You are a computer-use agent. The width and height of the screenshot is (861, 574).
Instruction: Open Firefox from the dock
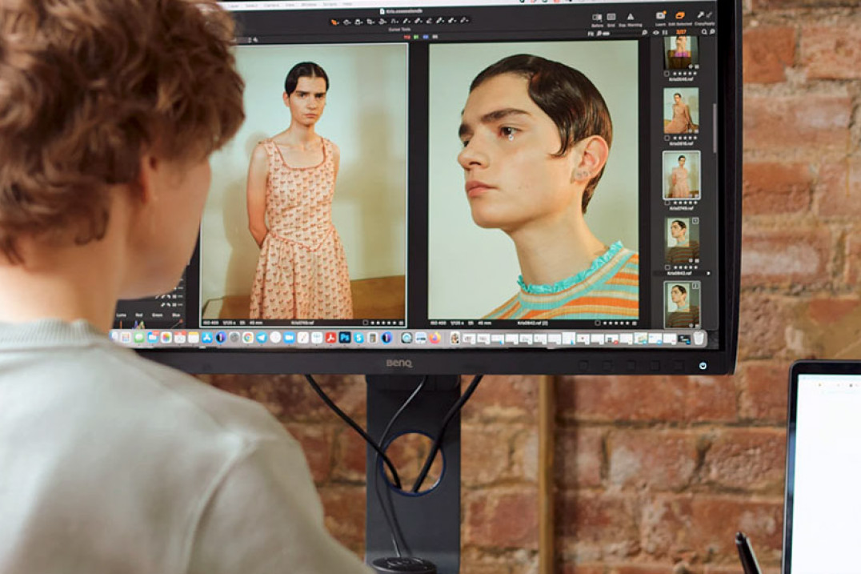tap(435, 338)
